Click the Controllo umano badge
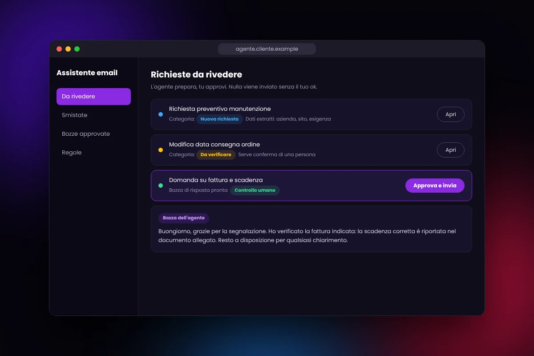This screenshot has width=534, height=356. coord(255,190)
